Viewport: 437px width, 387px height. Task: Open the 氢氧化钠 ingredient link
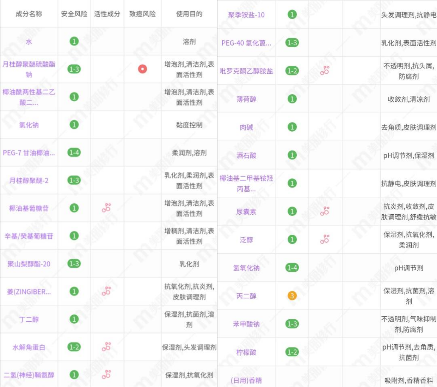point(246,268)
